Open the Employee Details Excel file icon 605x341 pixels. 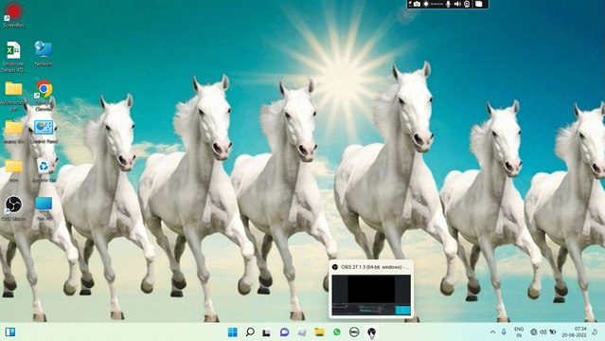[13, 57]
